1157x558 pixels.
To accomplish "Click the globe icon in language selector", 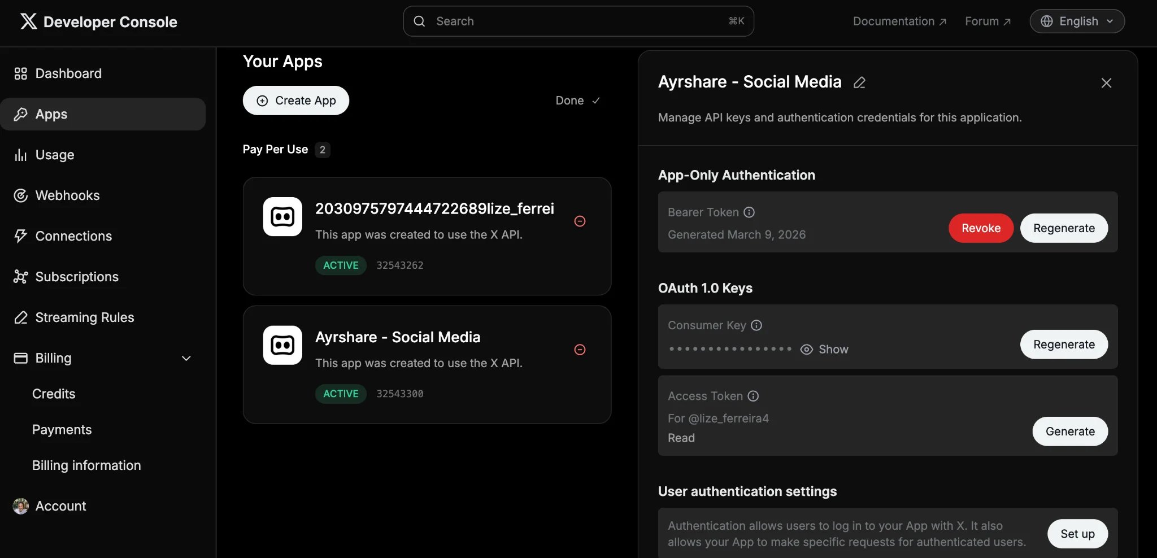I will [x=1047, y=21].
